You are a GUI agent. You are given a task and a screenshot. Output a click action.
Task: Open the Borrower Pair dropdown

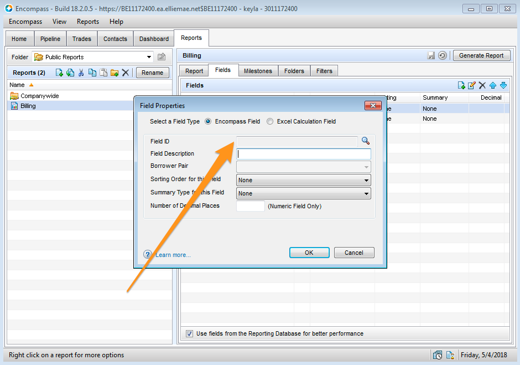click(366, 167)
